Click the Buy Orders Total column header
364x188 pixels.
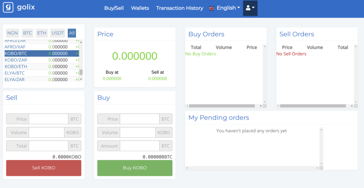click(196, 48)
